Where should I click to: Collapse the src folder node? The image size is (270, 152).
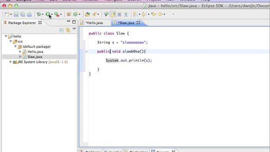[11, 41]
